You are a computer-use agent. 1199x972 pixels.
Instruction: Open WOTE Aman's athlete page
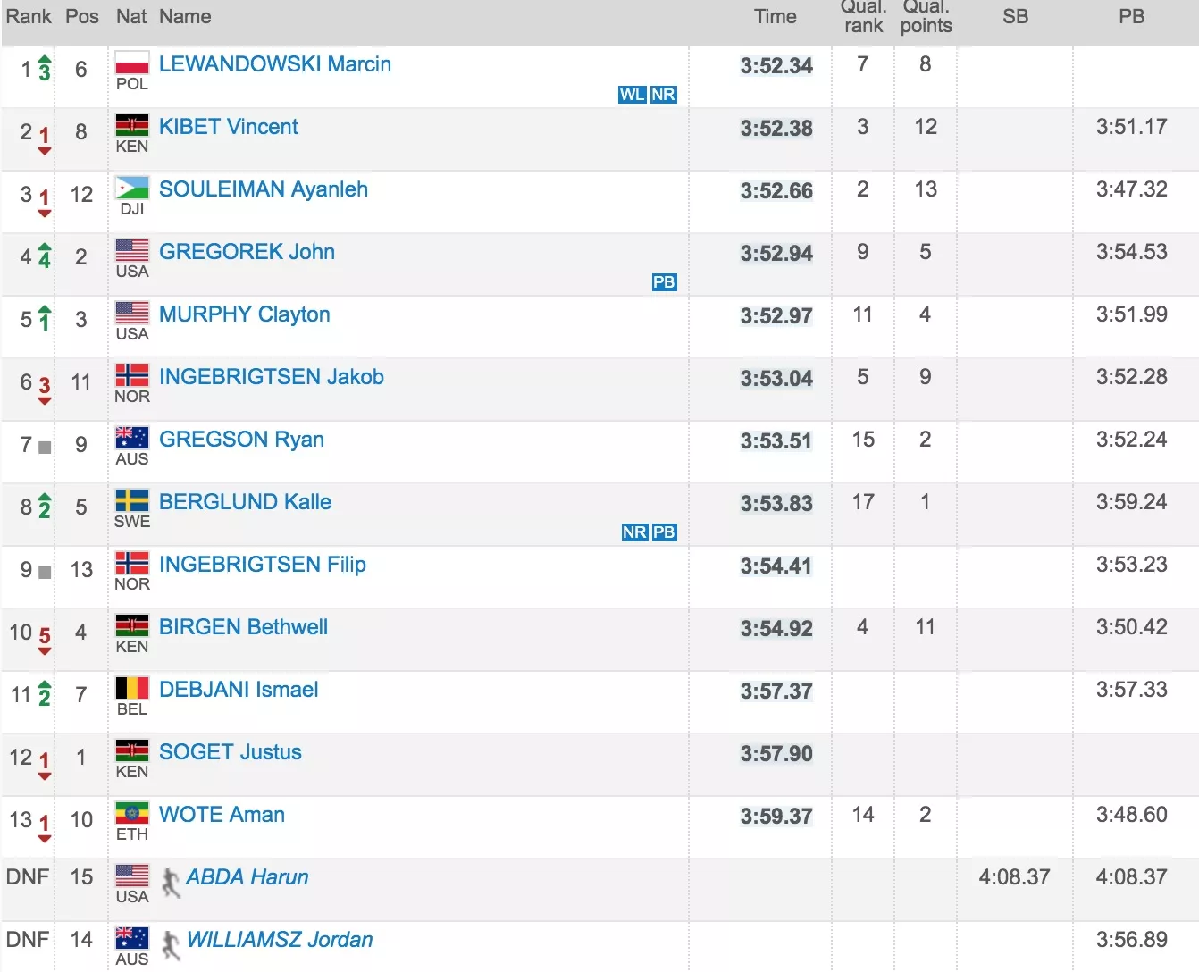click(222, 815)
